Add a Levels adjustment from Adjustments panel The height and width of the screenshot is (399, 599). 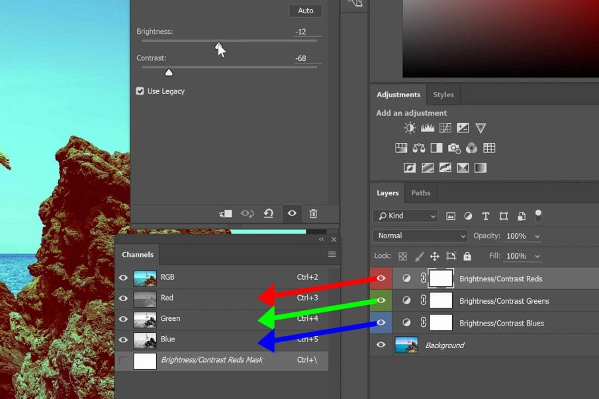pos(428,128)
